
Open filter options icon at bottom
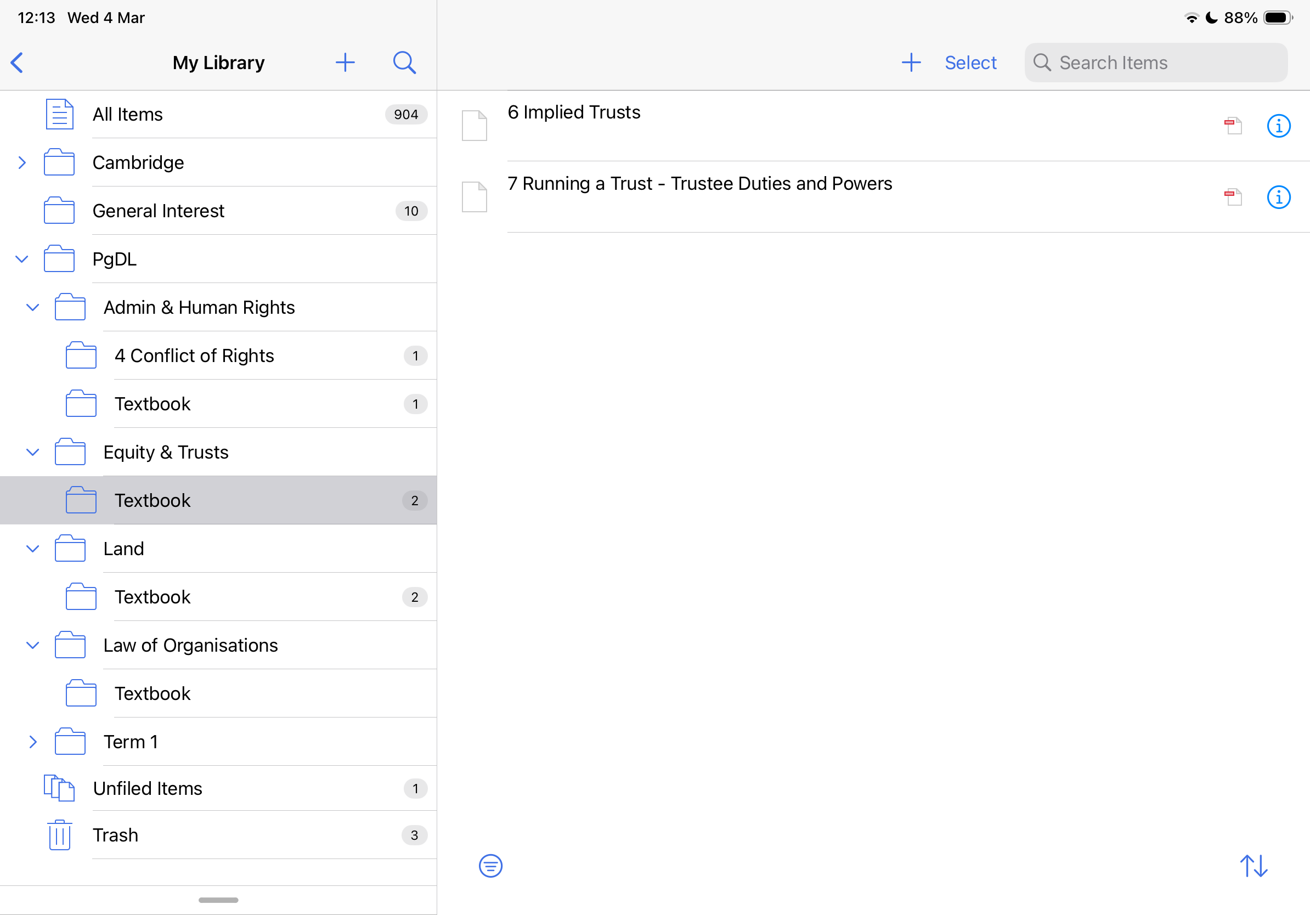490,866
